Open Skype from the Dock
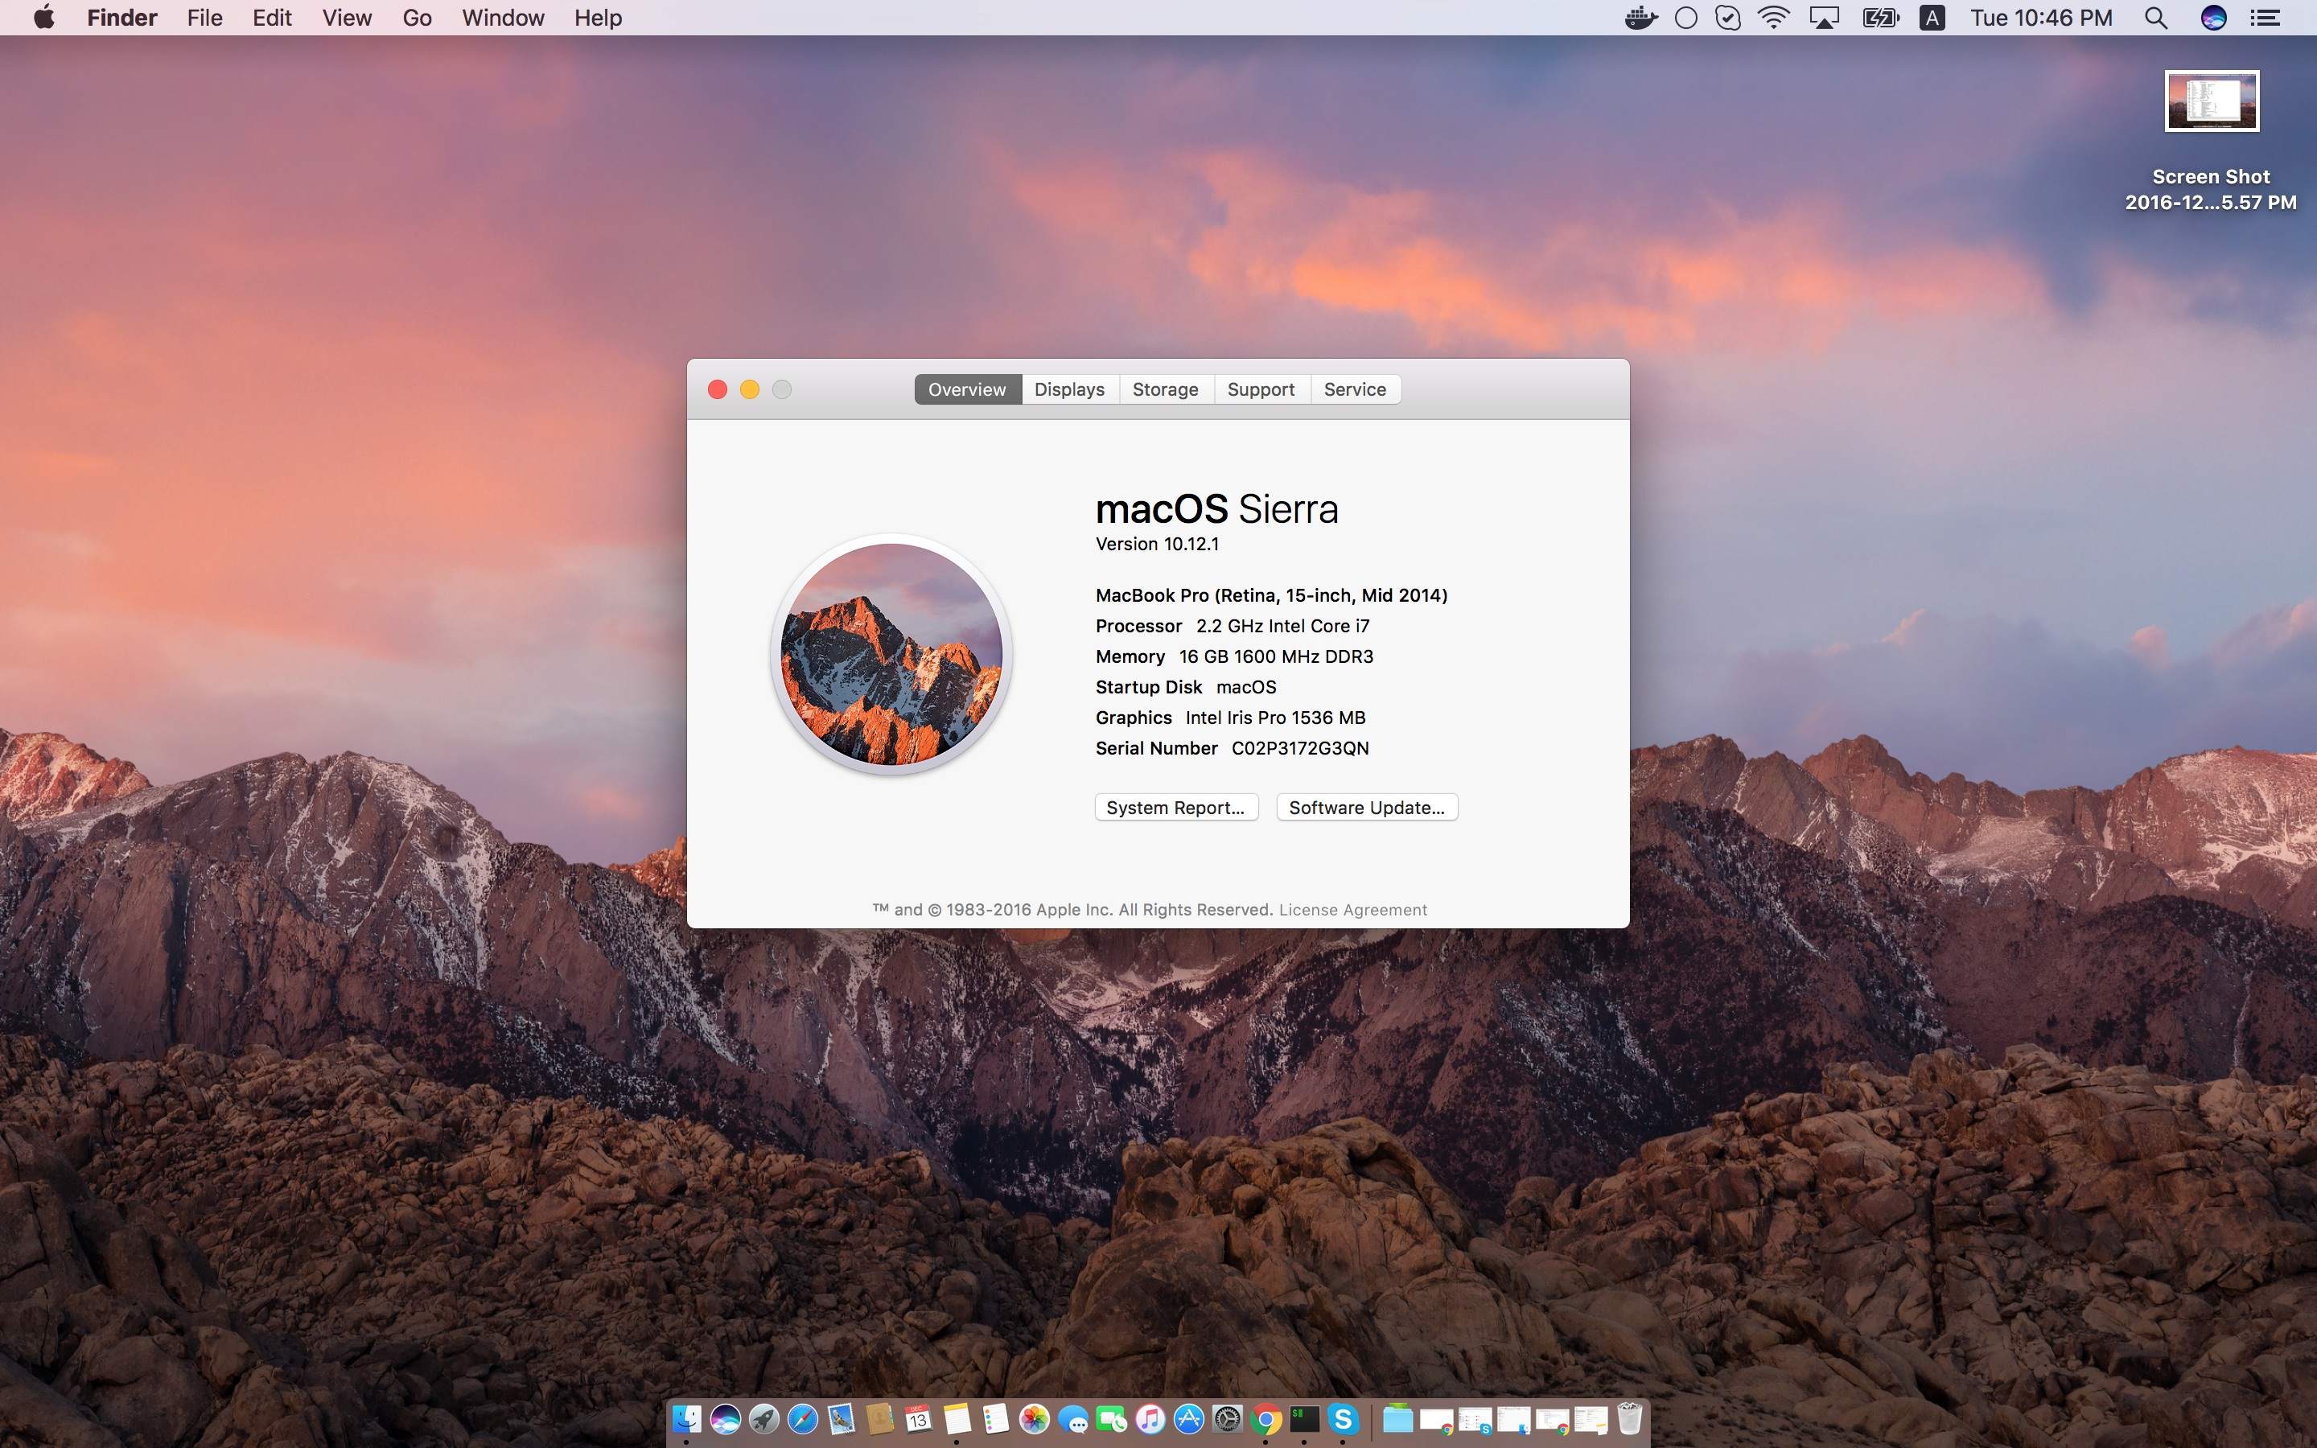 pos(1342,1418)
